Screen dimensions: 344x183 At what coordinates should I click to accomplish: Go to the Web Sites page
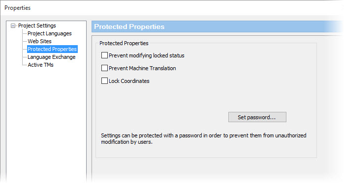click(39, 41)
